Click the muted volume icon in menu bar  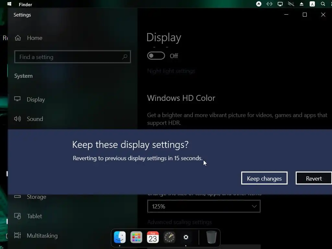point(291,4)
